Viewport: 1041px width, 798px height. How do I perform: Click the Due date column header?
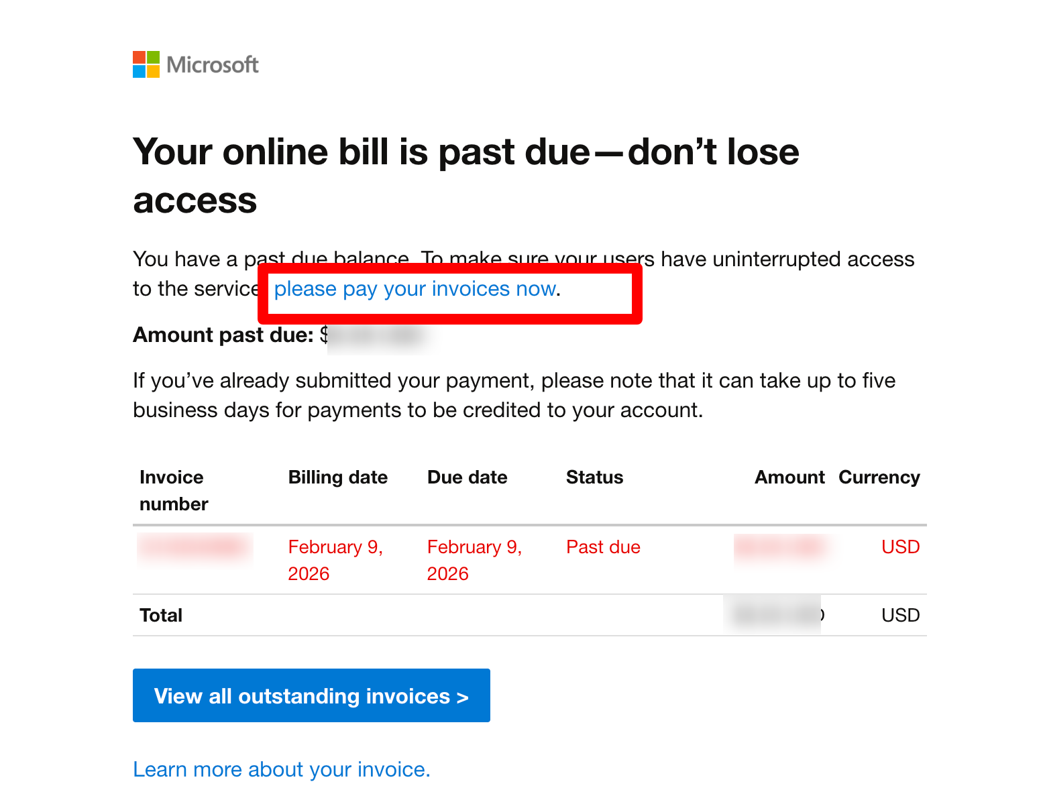tap(467, 477)
